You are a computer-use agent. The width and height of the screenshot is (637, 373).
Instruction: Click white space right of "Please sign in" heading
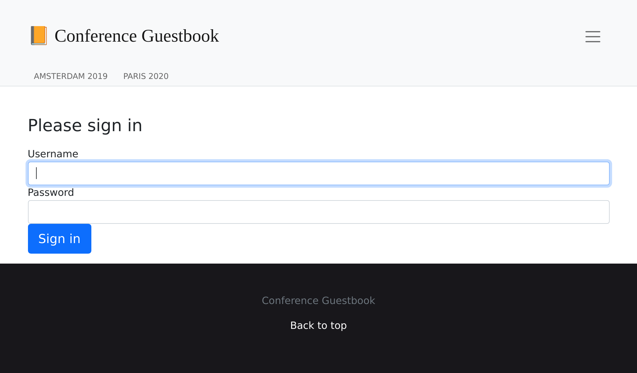pyautogui.click(x=373, y=126)
